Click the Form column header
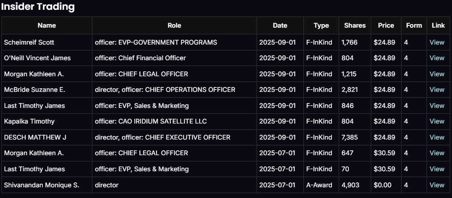This screenshot has height=198, width=452. (x=414, y=25)
